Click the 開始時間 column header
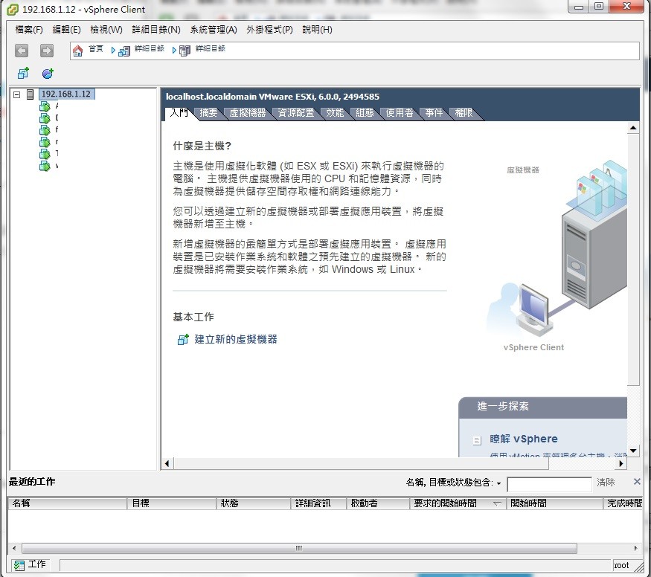The width and height of the screenshot is (651, 577). tap(554, 503)
